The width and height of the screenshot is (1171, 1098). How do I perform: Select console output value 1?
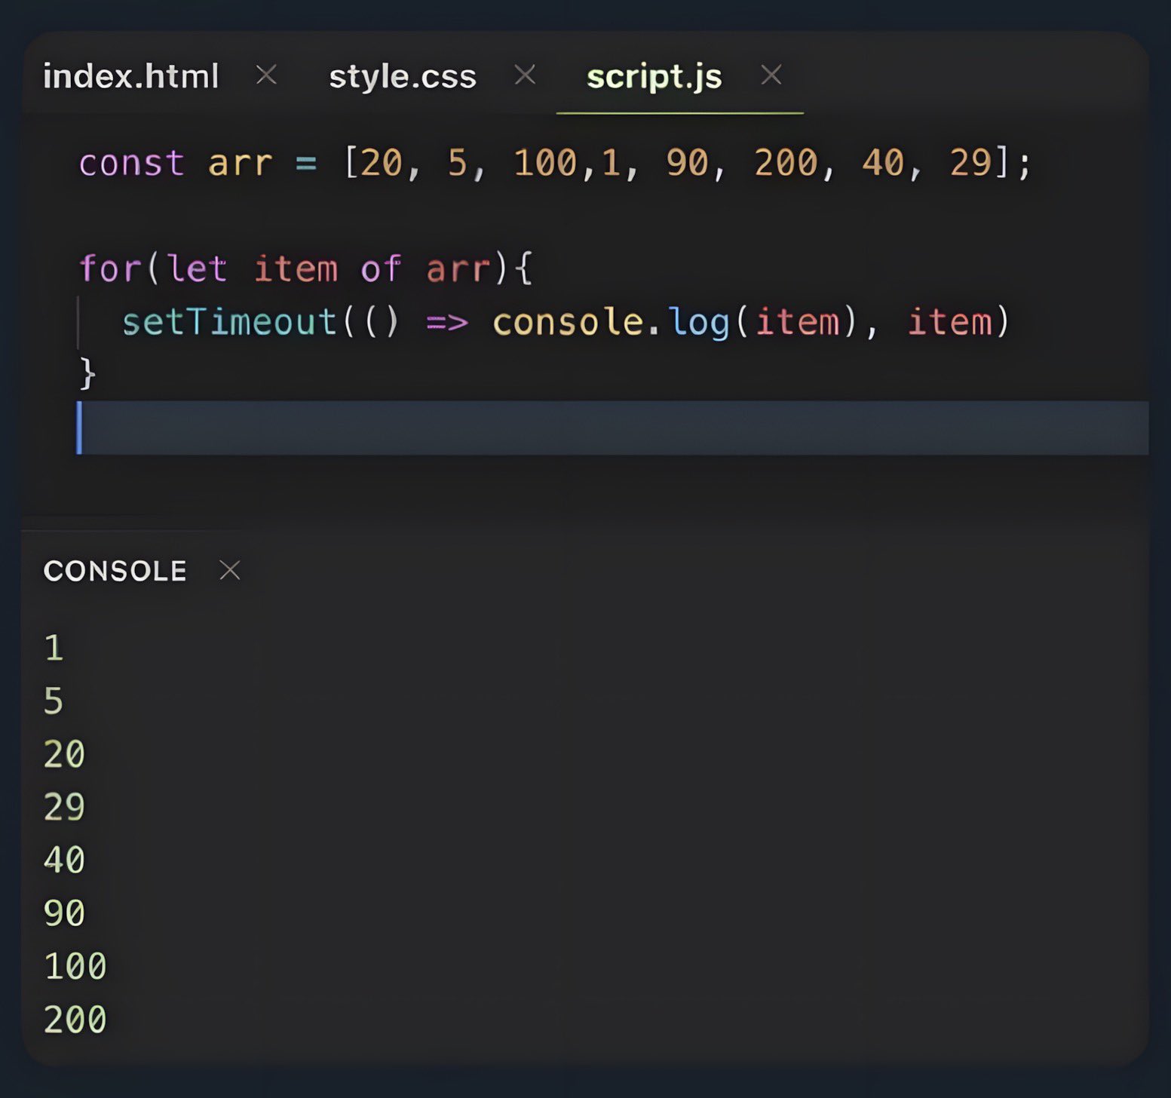(x=54, y=648)
